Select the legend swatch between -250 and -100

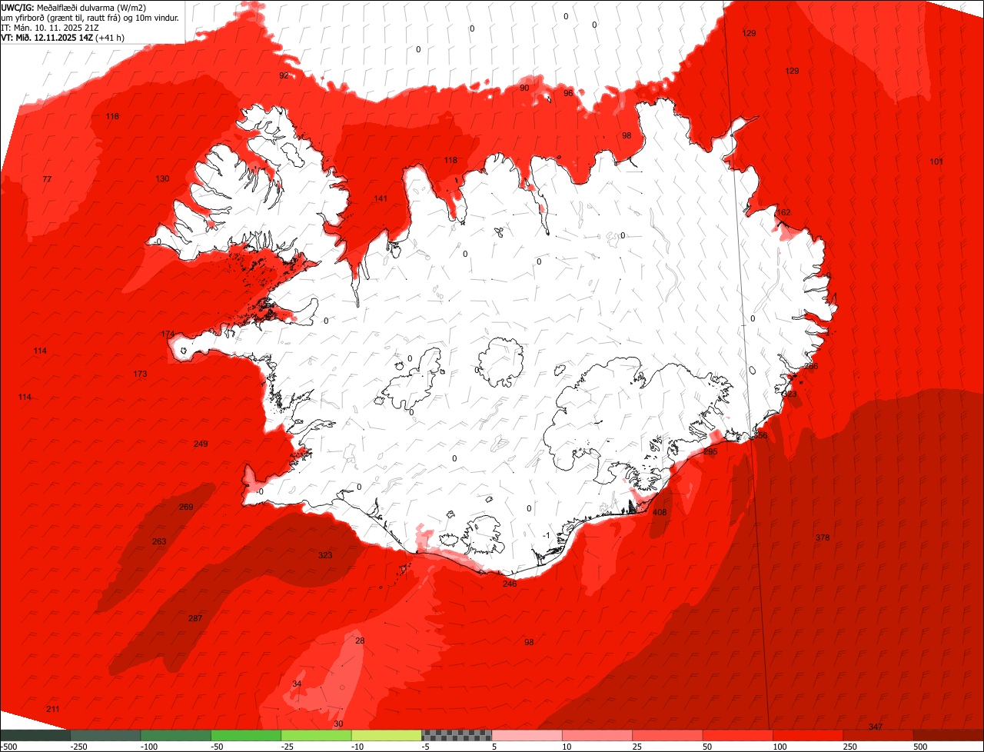coord(105,735)
